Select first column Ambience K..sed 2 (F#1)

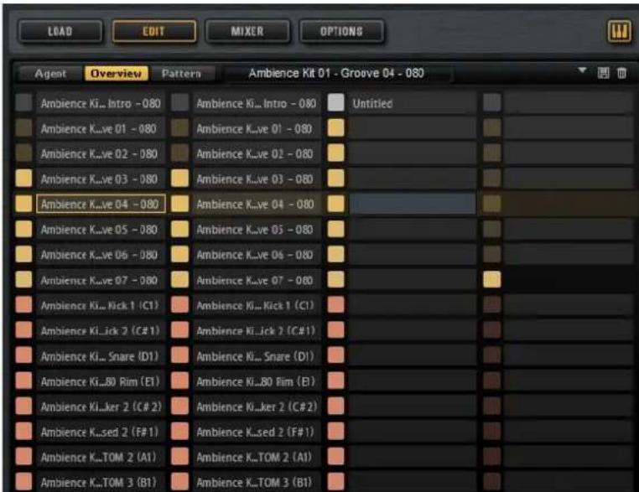coord(101,432)
